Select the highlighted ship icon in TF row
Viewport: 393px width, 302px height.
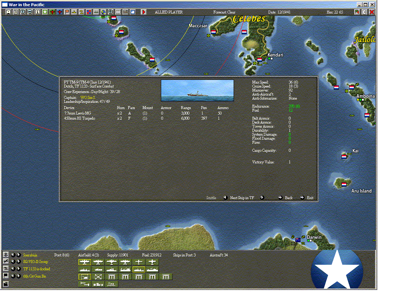(139, 270)
